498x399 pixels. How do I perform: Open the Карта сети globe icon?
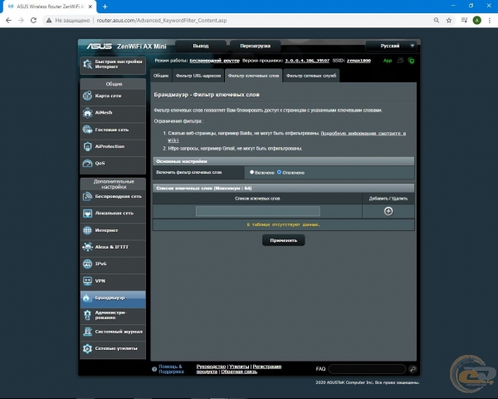(87, 96)
